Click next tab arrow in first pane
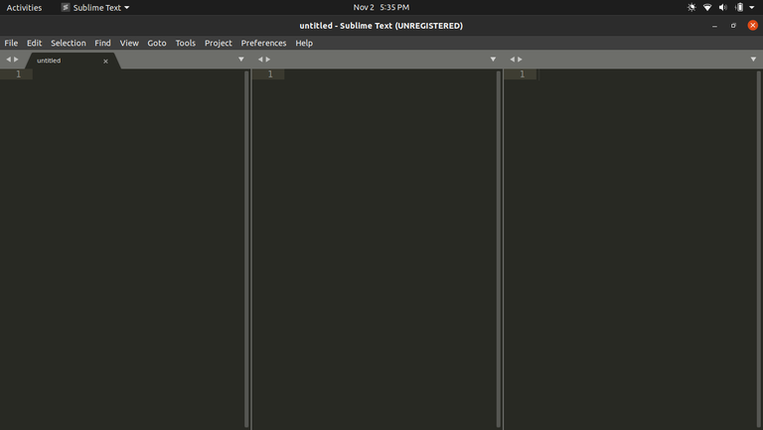Screen dimensions: 763x430 (x=16, y=60)
